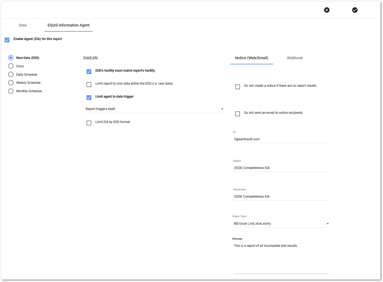Enable Limit report to only EDD data

[x=89, y=85]
